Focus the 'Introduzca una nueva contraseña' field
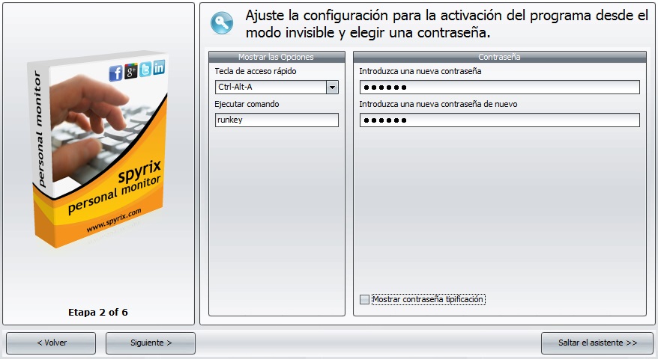The width and height of the screenshot is (658, 359). [499, 87]
